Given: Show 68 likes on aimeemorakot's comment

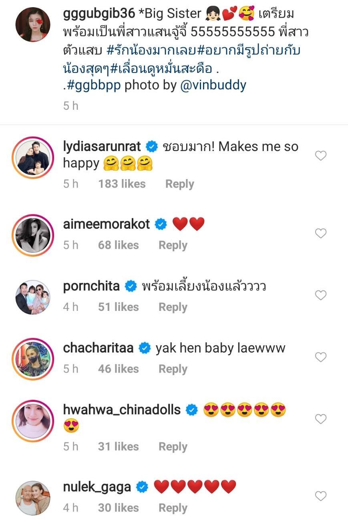Looking at the screenshot, I should pos(118,245).
